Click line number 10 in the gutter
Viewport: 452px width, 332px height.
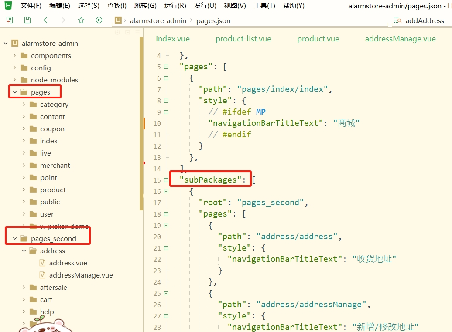[157, 124]
